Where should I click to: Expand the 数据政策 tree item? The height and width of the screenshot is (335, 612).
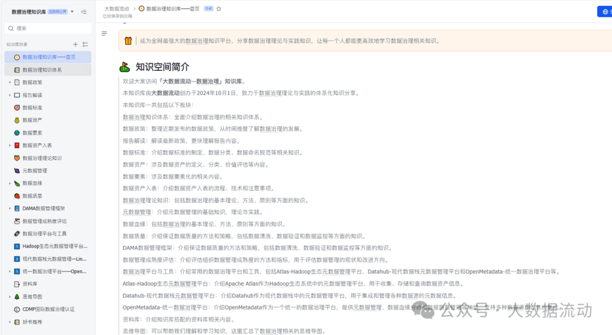[x=8, y=82]
